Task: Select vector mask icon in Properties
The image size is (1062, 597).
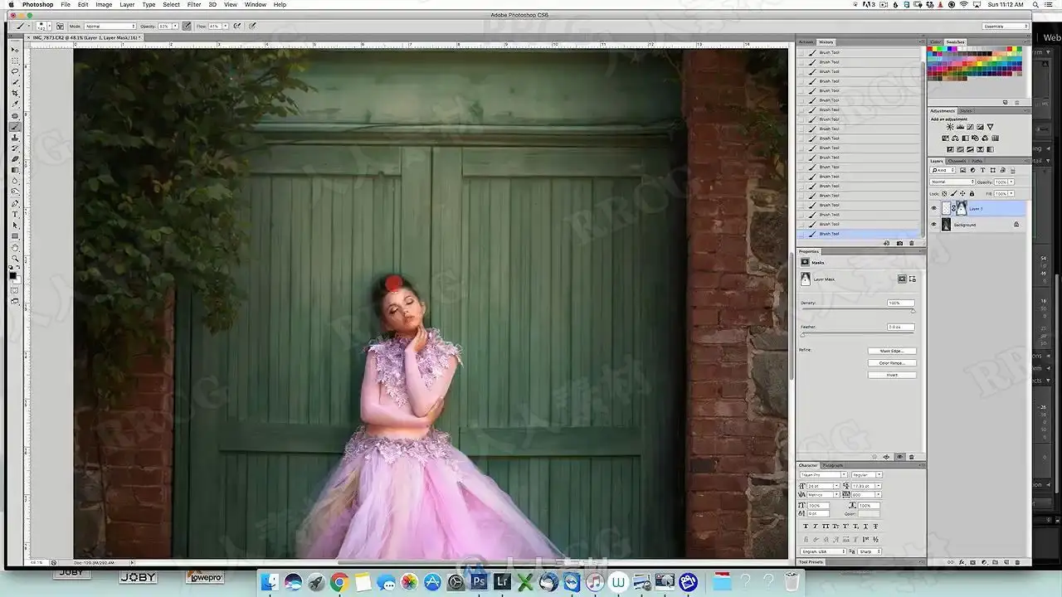Action: pos(913,279)
